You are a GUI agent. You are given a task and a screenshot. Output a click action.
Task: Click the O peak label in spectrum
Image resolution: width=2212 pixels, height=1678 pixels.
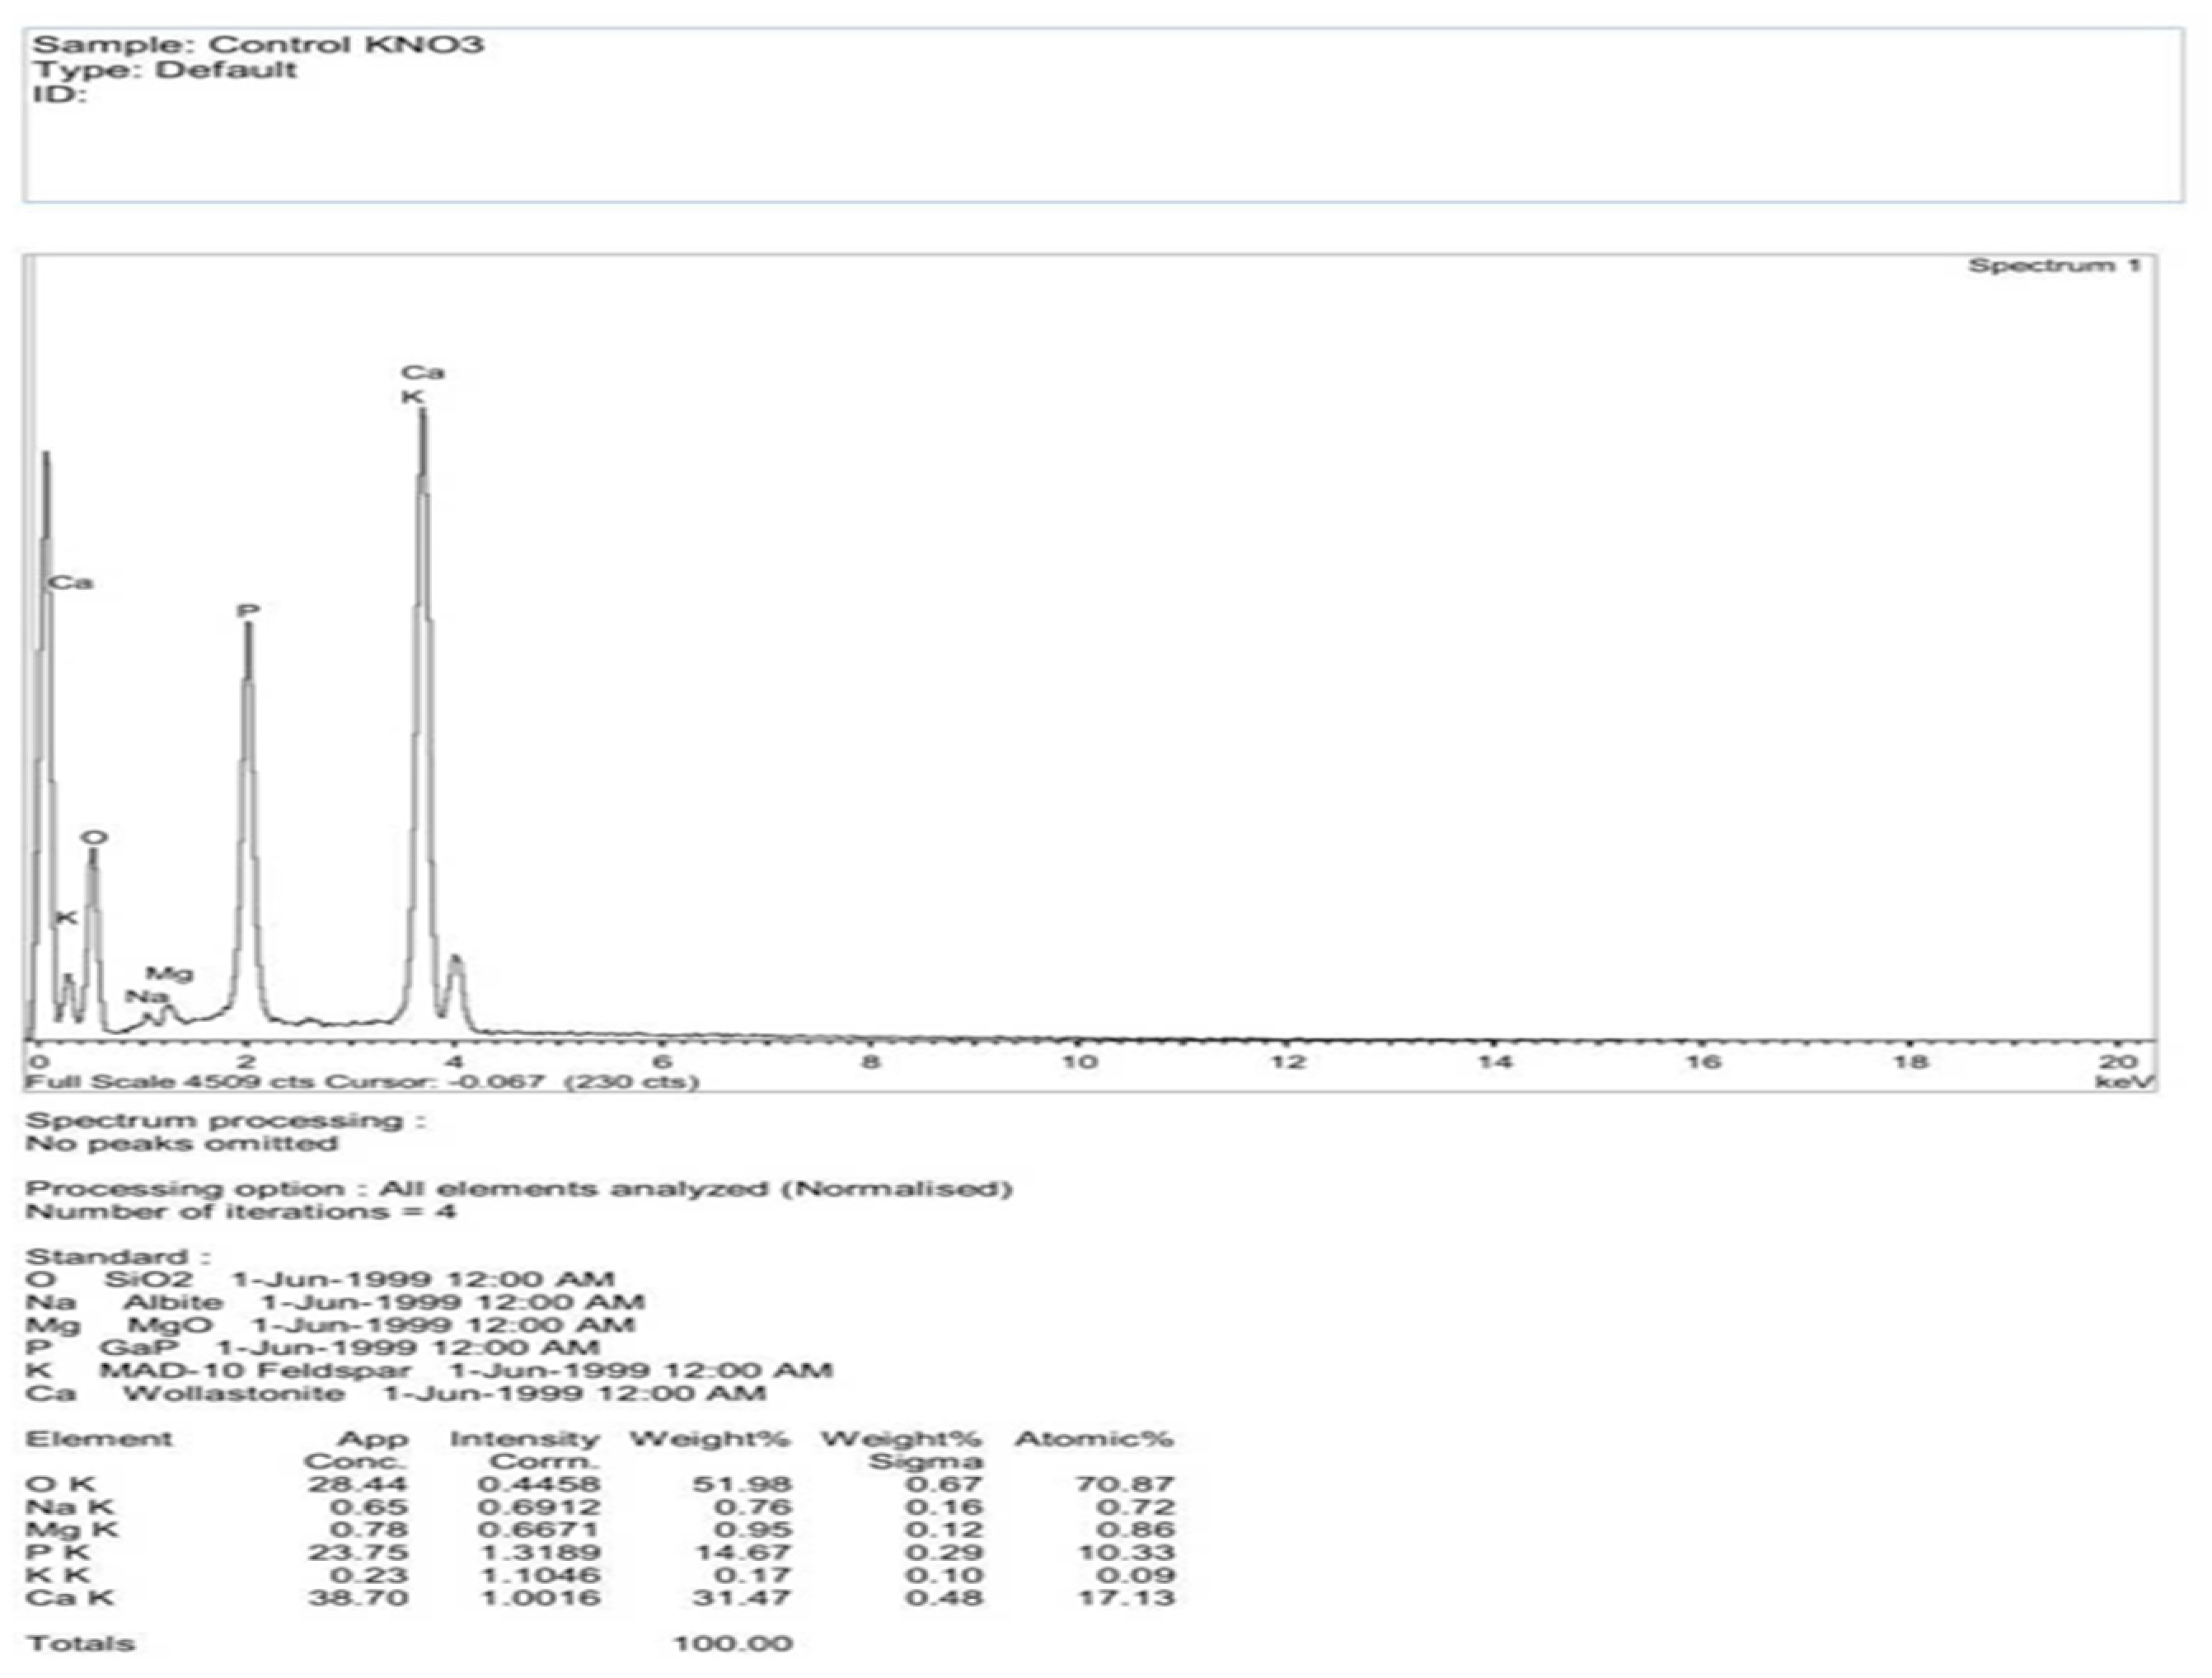coord(94,838)
